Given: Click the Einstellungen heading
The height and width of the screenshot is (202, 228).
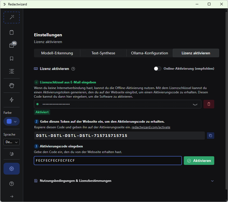Looking at the screenshot, I should 48,35.
